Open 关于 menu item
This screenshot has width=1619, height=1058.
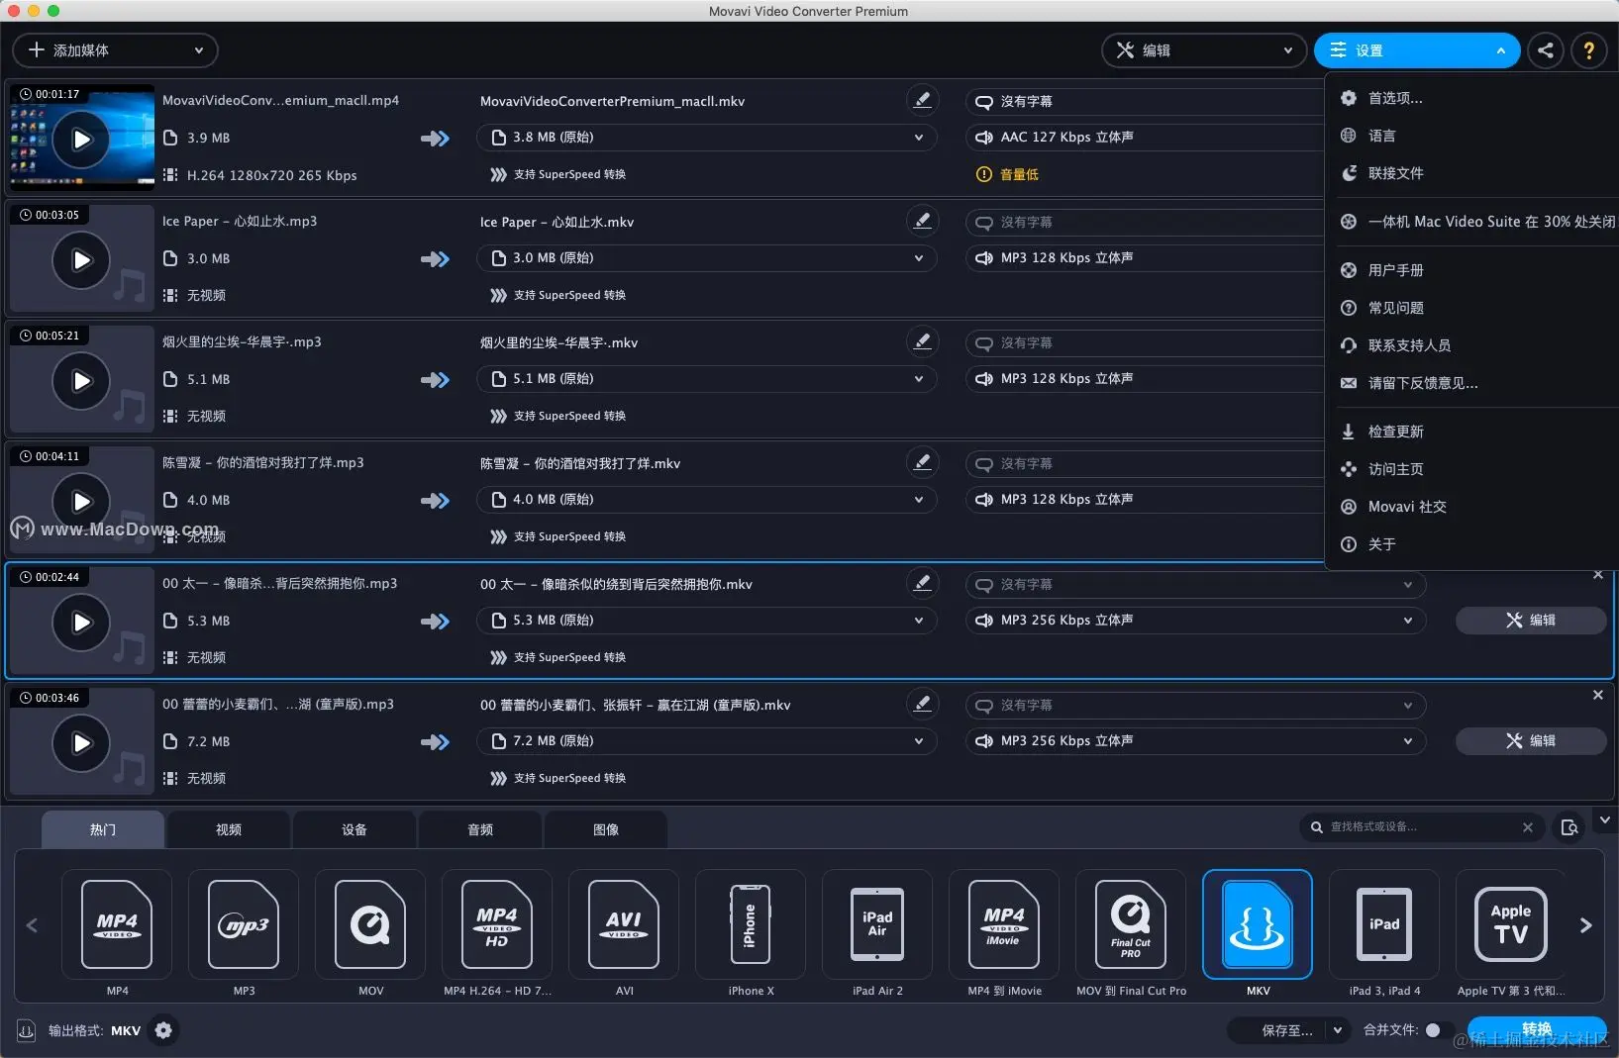[1381, 544]
